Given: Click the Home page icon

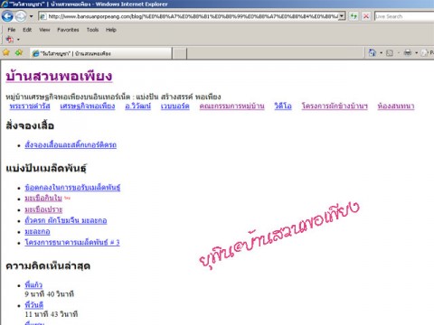Looking at the screenshot, I should click(373, 53).
